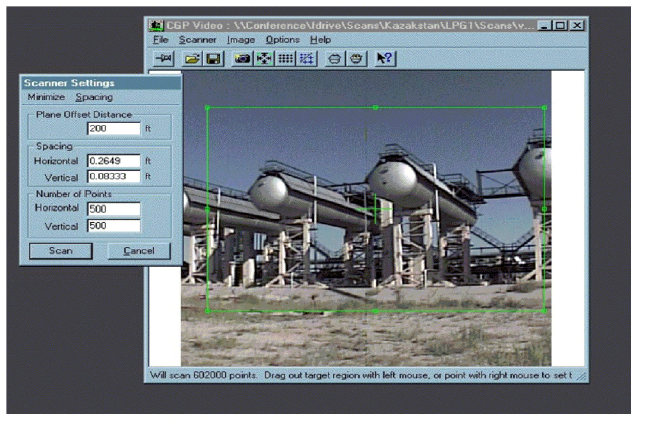Click the top-left handle of the scan region
The height and width of the screenshot is (423, 646).
point(207,108)
